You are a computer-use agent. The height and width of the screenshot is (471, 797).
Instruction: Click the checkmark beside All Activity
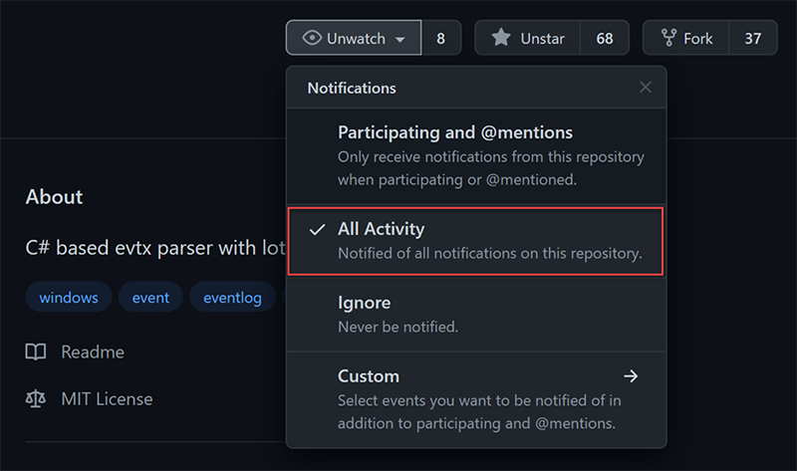point(317,230)
